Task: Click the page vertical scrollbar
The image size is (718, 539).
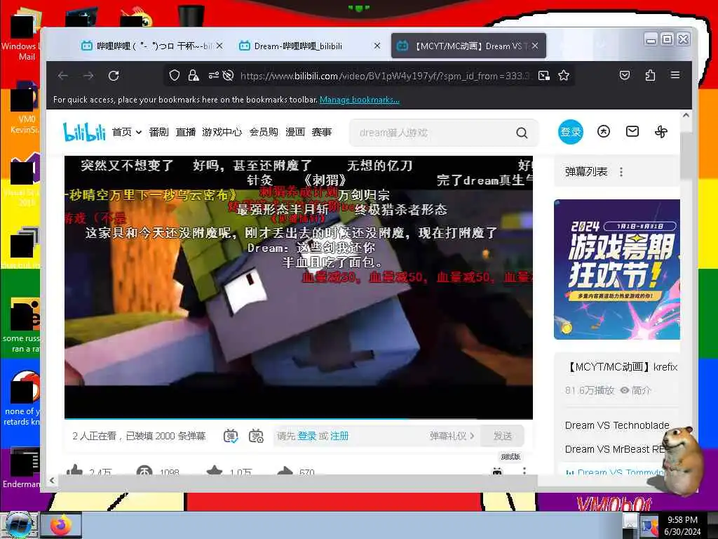Action: pyautogui.click(x=686, y=156)
